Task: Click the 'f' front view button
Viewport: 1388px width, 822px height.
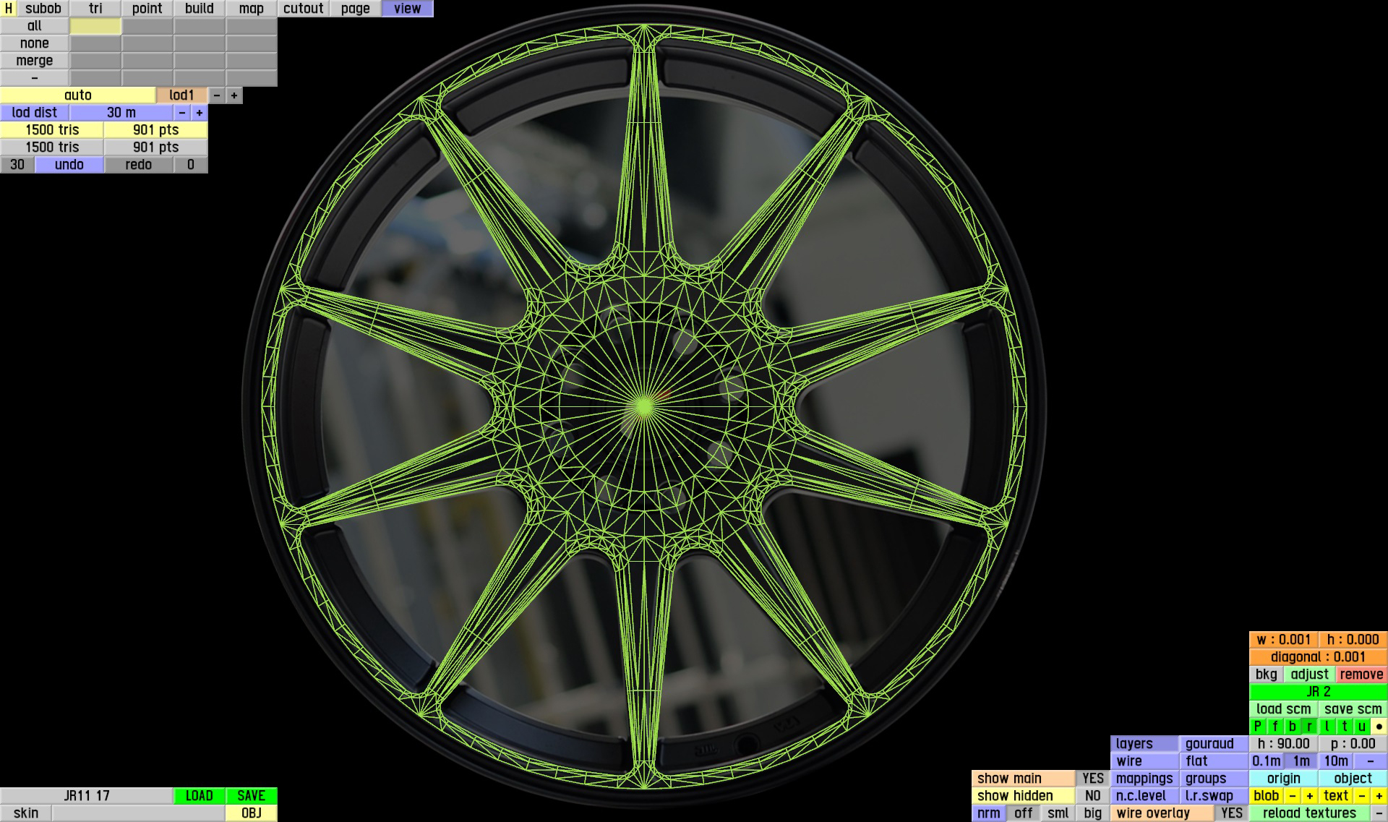Action: (1275, 727)
